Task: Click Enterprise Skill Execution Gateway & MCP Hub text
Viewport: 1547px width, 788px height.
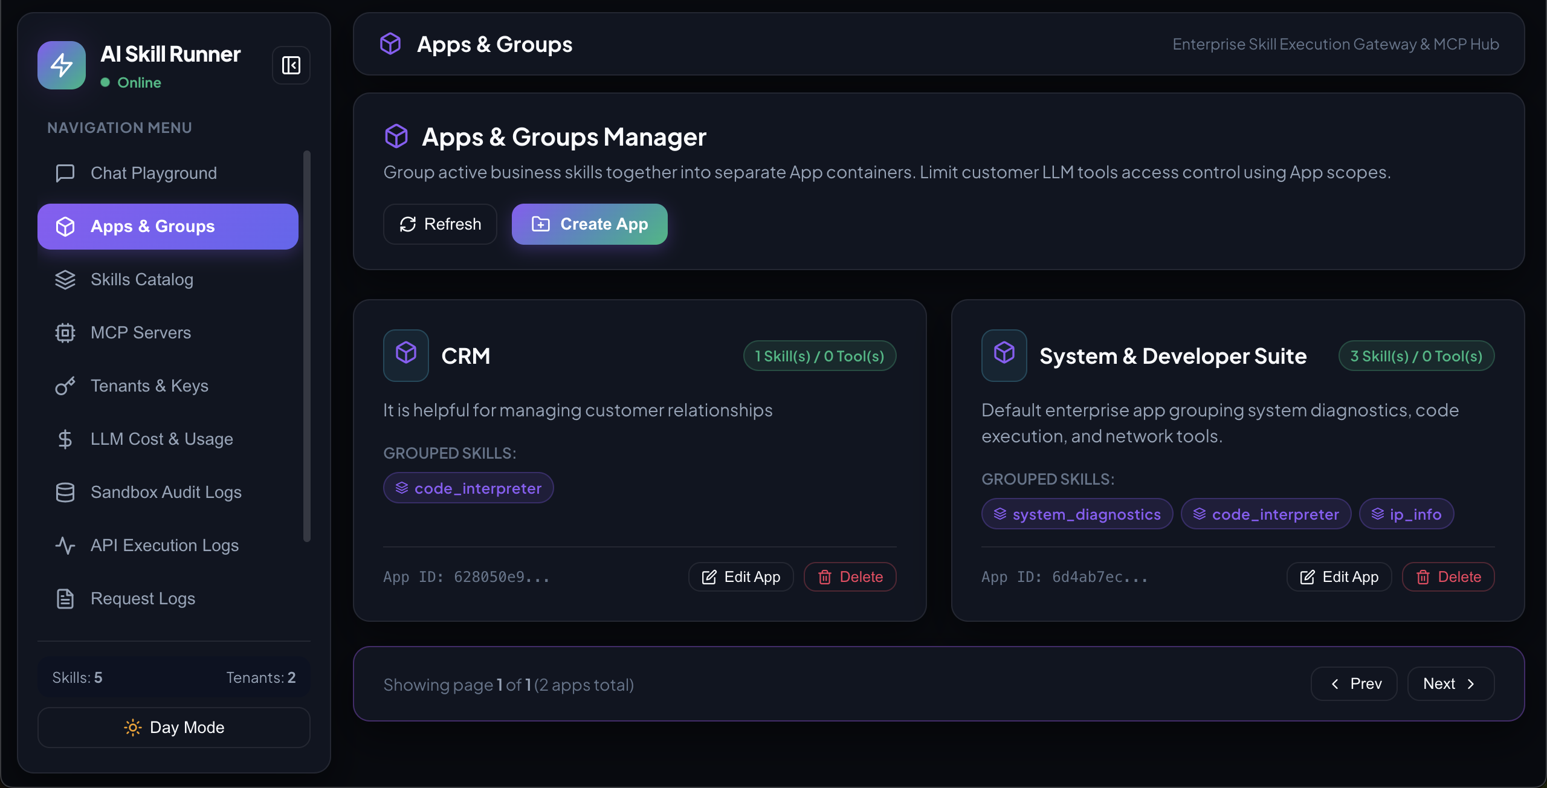Action: coord(1336,44)
